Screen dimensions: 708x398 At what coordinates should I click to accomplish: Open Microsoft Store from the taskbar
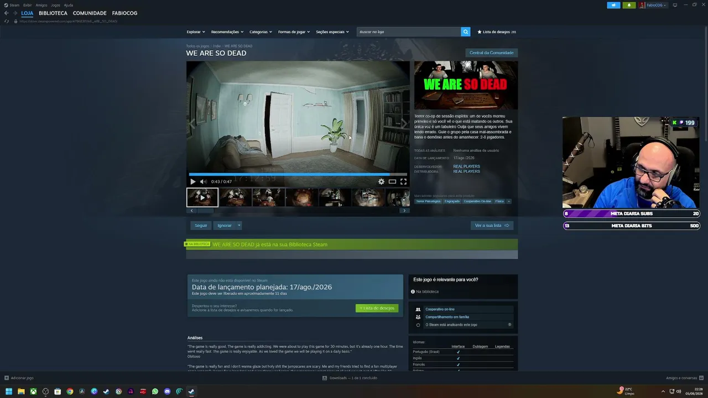[58, 391]
